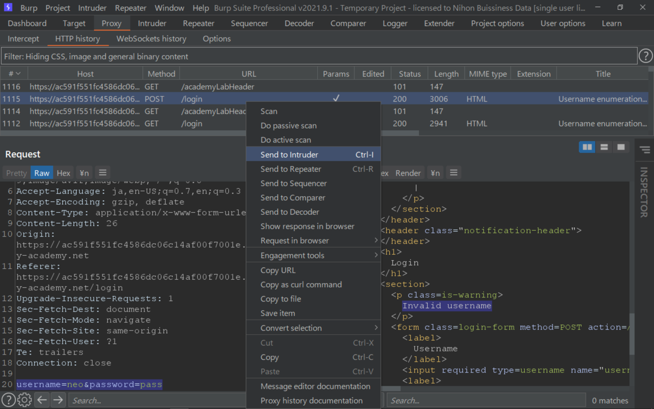Screen dimensions: 654x409
Task: Open the Sequencer tab
Action: 250,23
